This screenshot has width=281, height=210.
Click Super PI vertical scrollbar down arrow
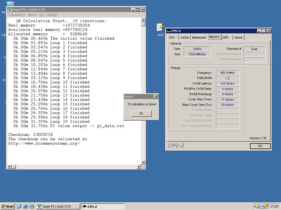click(143, 162)
